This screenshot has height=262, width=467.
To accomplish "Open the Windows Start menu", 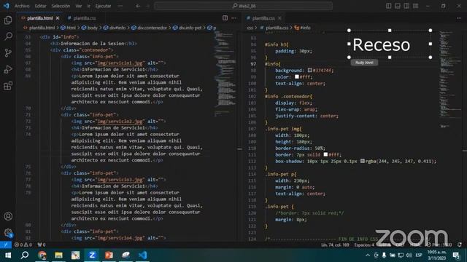I will tap(8, 255).
